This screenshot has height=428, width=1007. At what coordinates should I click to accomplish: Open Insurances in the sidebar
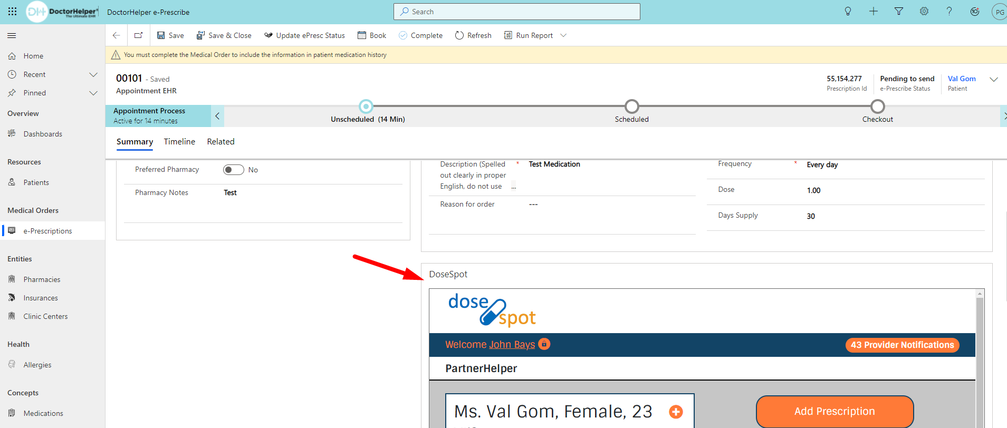[41, 298]
